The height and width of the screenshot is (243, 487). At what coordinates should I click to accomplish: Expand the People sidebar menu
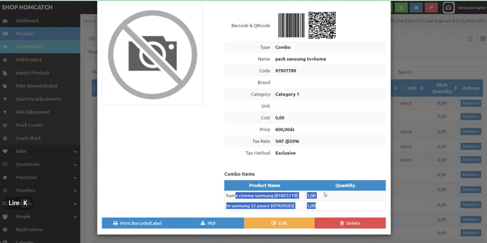tap(75, 217)
